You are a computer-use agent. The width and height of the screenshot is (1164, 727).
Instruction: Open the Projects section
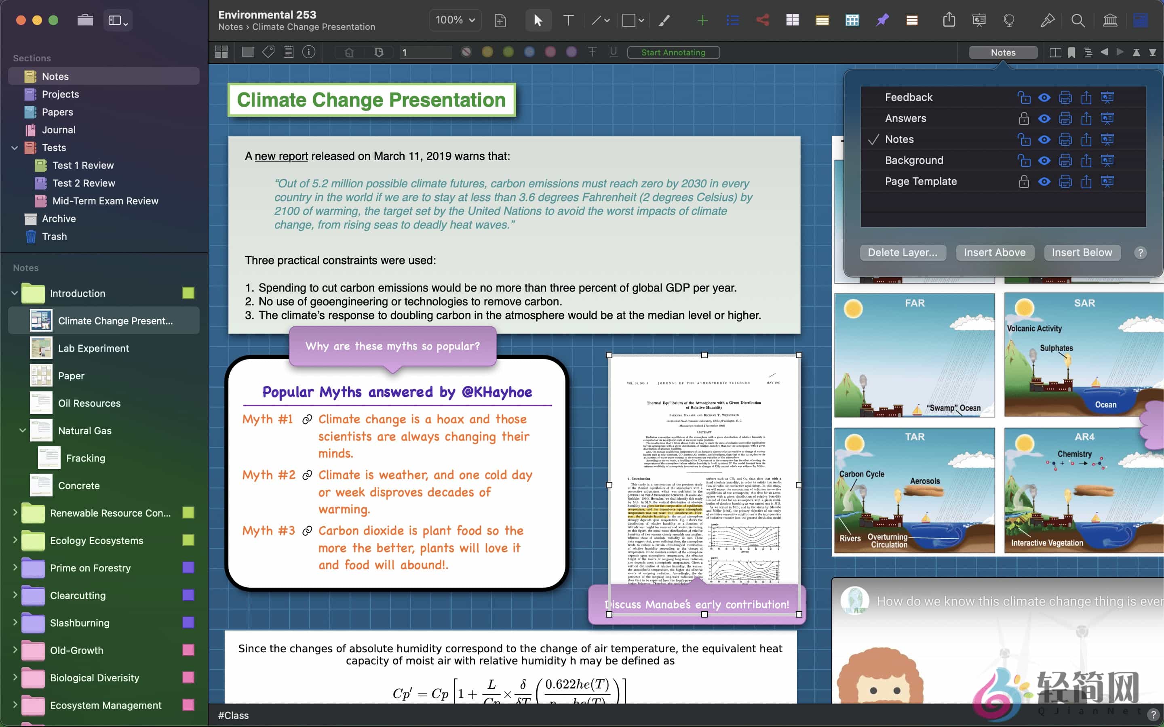pyautogui.click(x=60, y=94)
